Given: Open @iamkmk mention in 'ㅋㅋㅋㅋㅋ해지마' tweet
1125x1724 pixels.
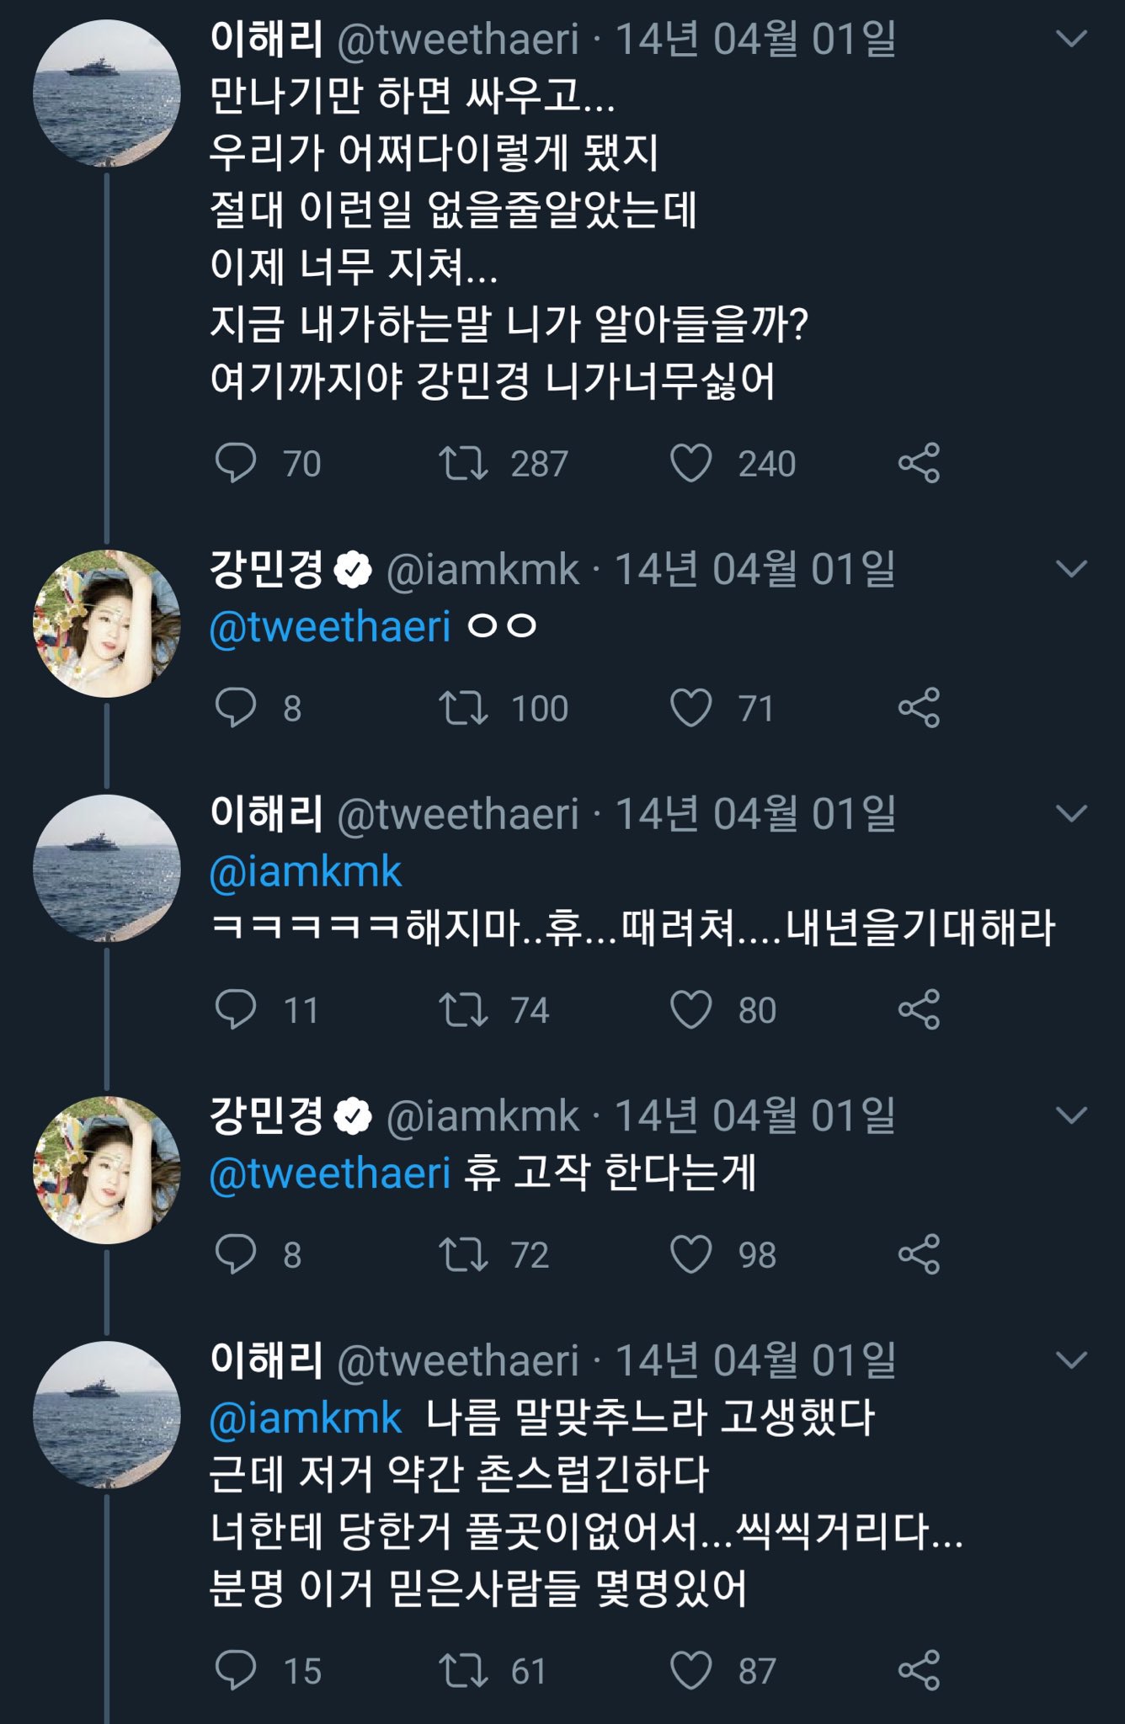Looking at the screenshot, I should click(306, 872).
